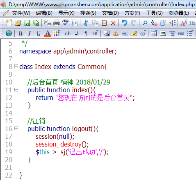Place cursor on session_destroy() line
The image size is (196, 180).
[x=62, y=144]
